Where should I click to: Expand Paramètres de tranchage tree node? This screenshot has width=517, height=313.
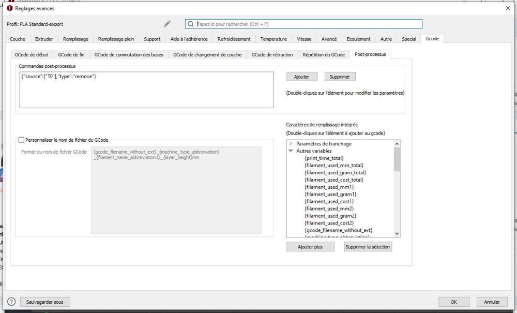[291, 143]
